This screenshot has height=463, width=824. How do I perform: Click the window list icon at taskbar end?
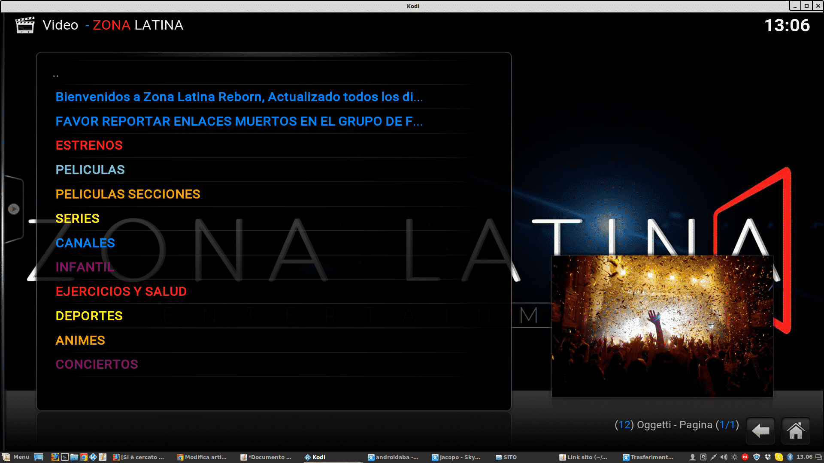tap(819, 457)
